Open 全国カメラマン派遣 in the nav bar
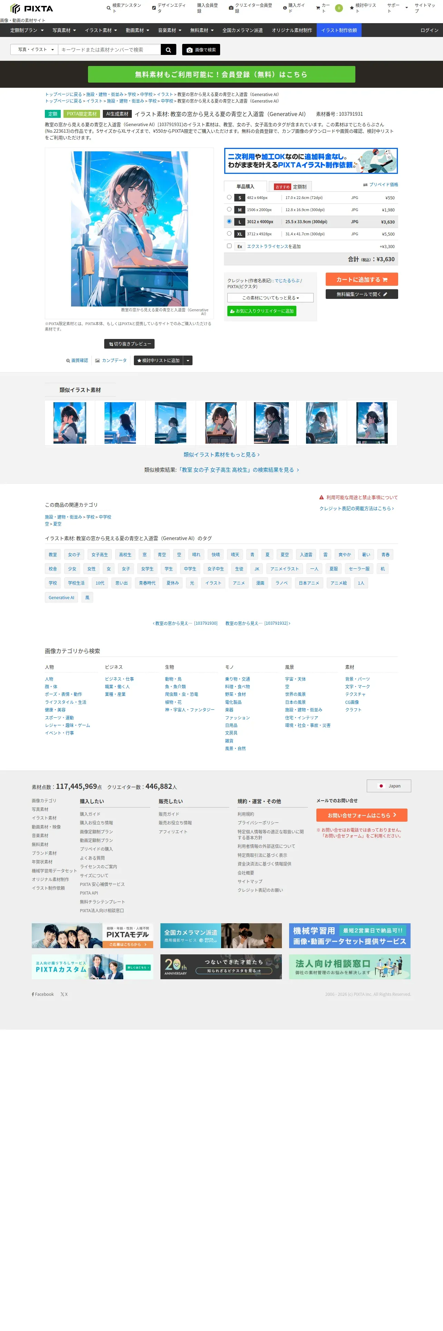 243,30
